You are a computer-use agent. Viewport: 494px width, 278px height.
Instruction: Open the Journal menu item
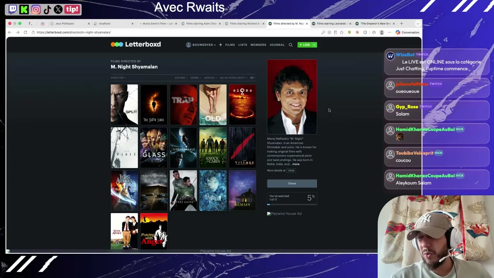tap(277, 45)
